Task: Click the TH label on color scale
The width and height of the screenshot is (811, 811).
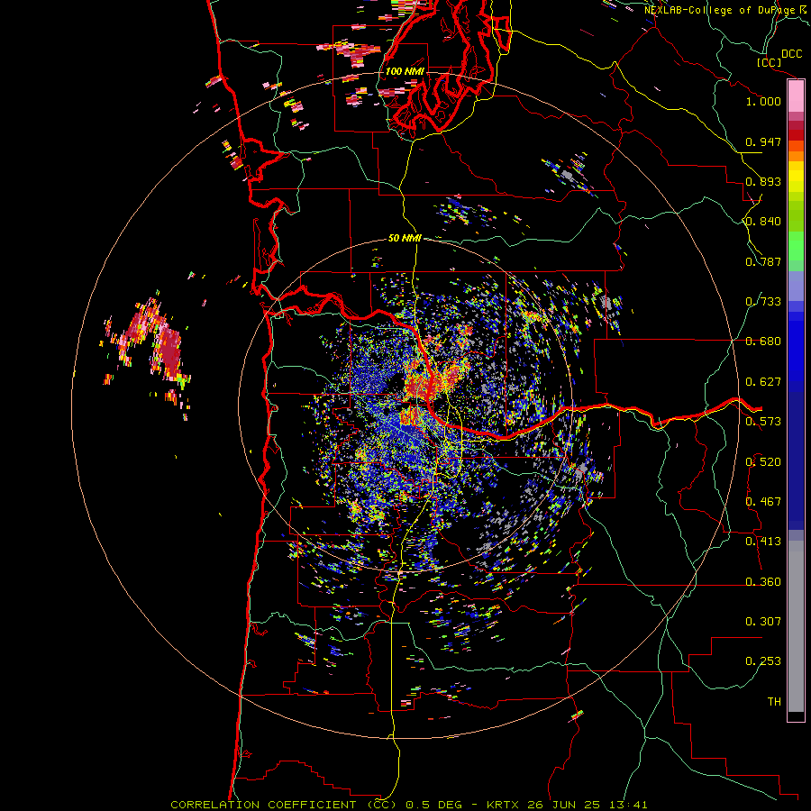Action: point(774,702)
